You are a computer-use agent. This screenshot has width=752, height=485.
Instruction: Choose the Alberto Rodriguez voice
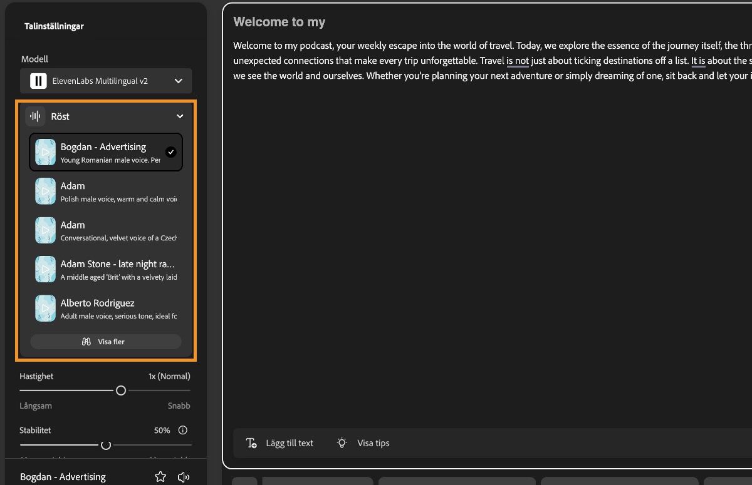(106, 308)
